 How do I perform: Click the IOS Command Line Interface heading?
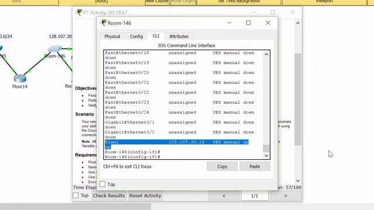186,45
